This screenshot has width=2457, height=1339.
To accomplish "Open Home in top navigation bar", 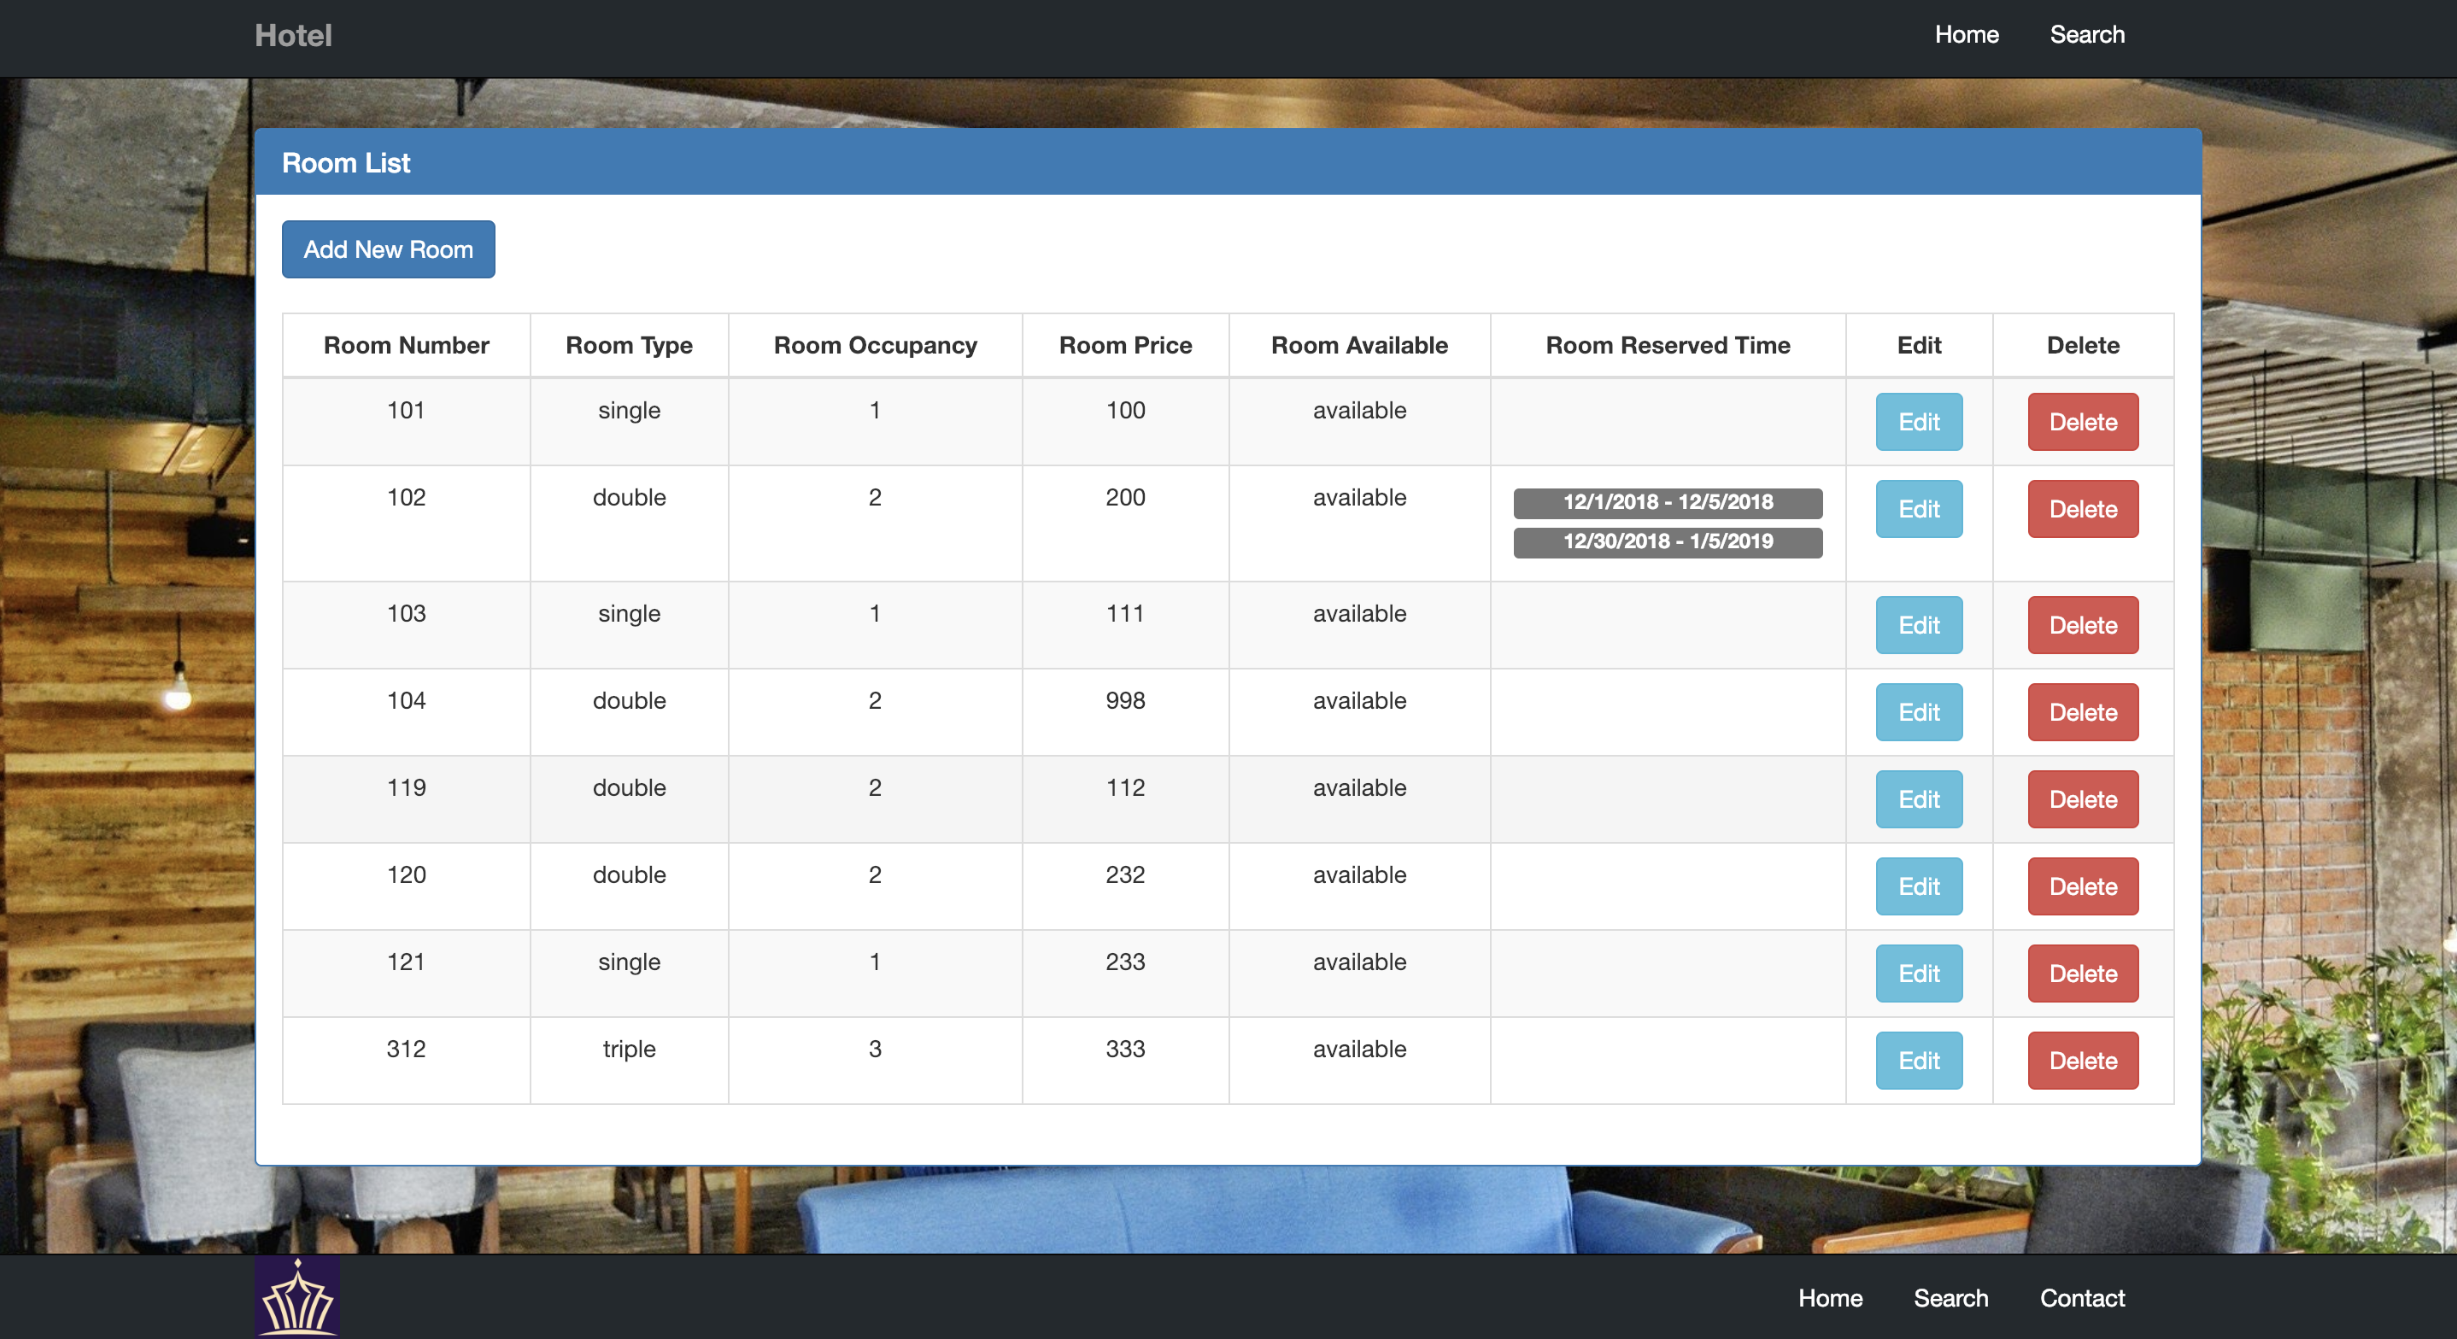I will click(x=1966, y=34).
